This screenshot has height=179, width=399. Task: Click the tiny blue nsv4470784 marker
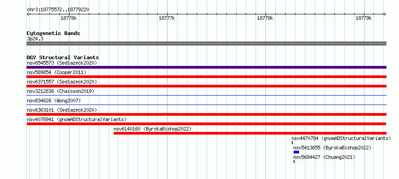(292, 143)
